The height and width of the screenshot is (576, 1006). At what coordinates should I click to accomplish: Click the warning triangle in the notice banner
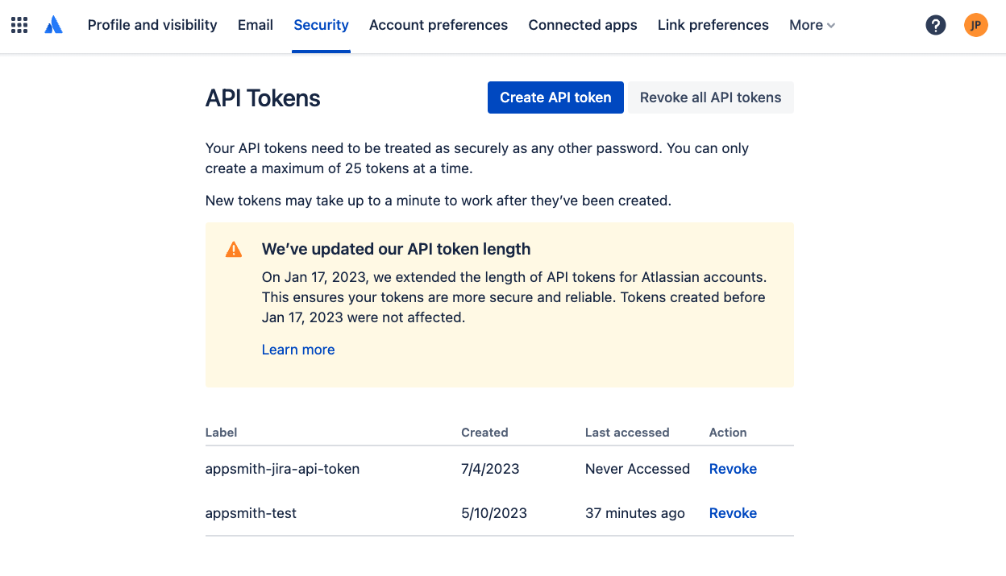[x=234, y=249]
